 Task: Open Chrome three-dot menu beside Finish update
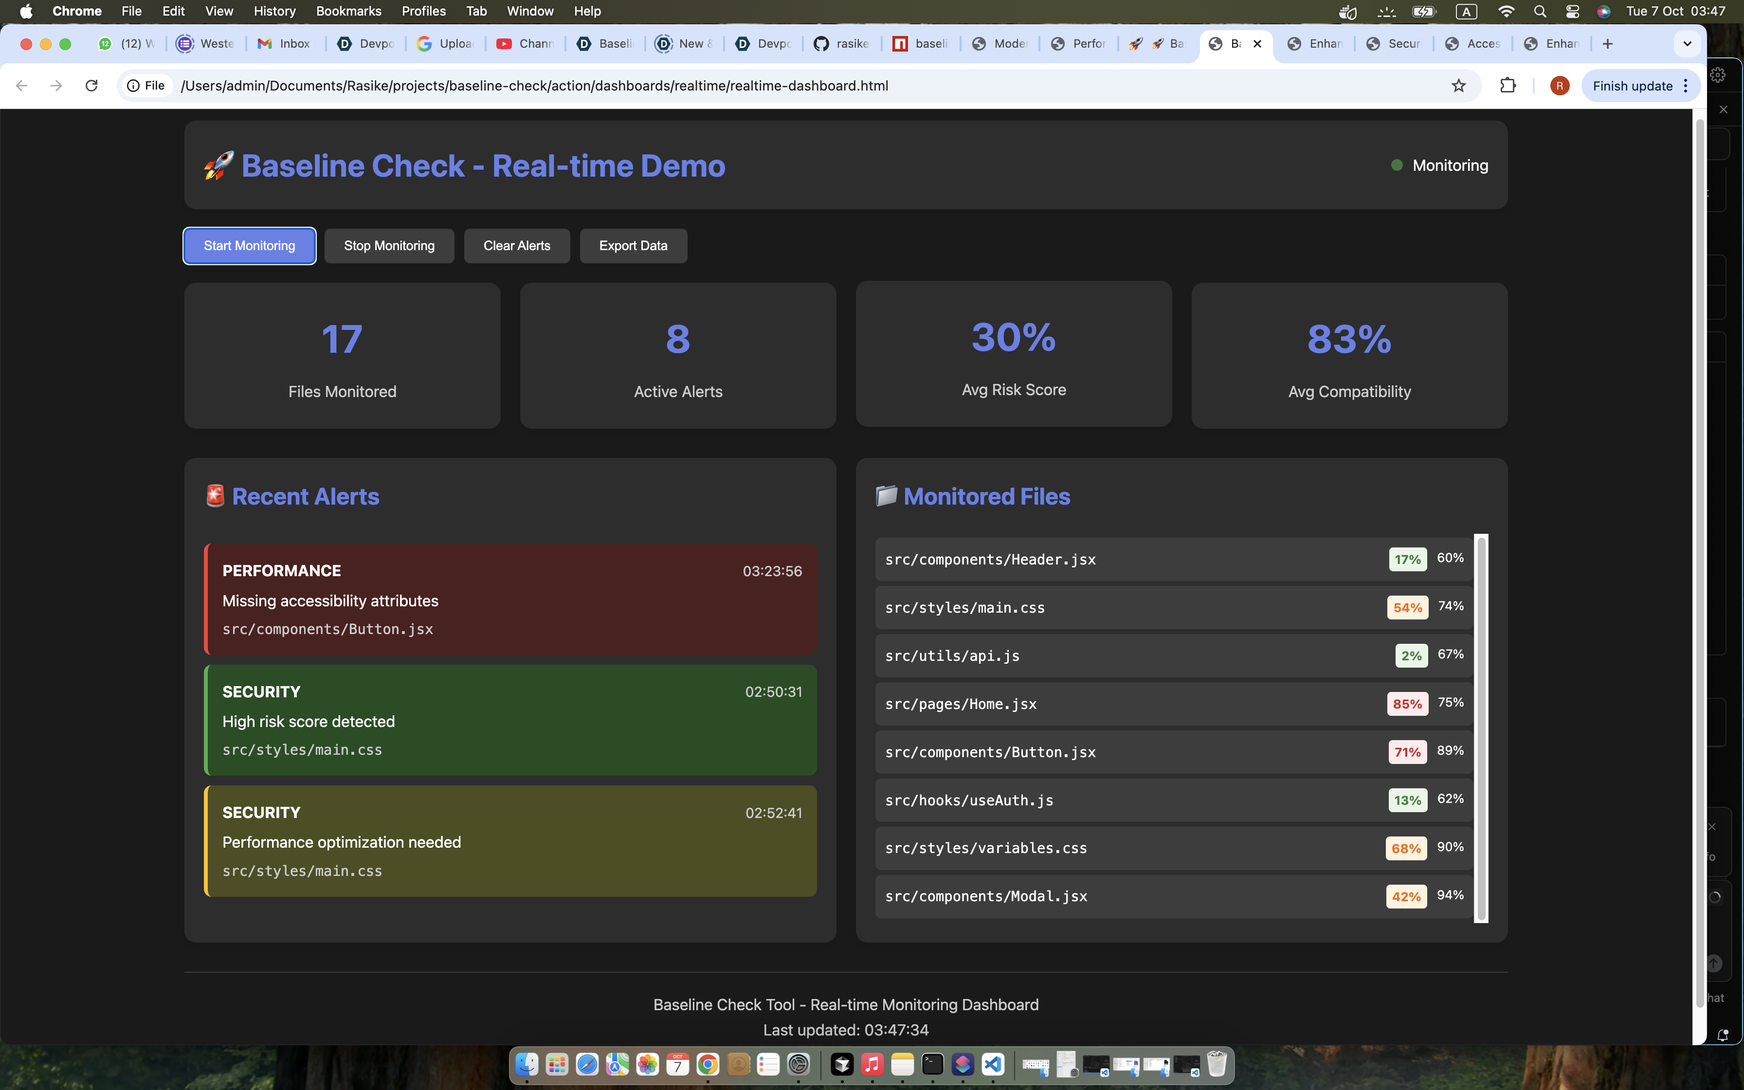coord(1686,86)
